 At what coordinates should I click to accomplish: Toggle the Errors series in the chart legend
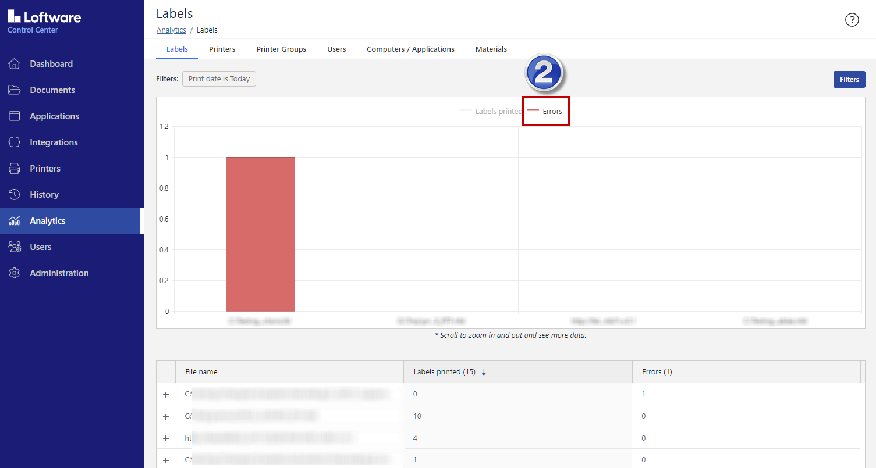(545, 110)
